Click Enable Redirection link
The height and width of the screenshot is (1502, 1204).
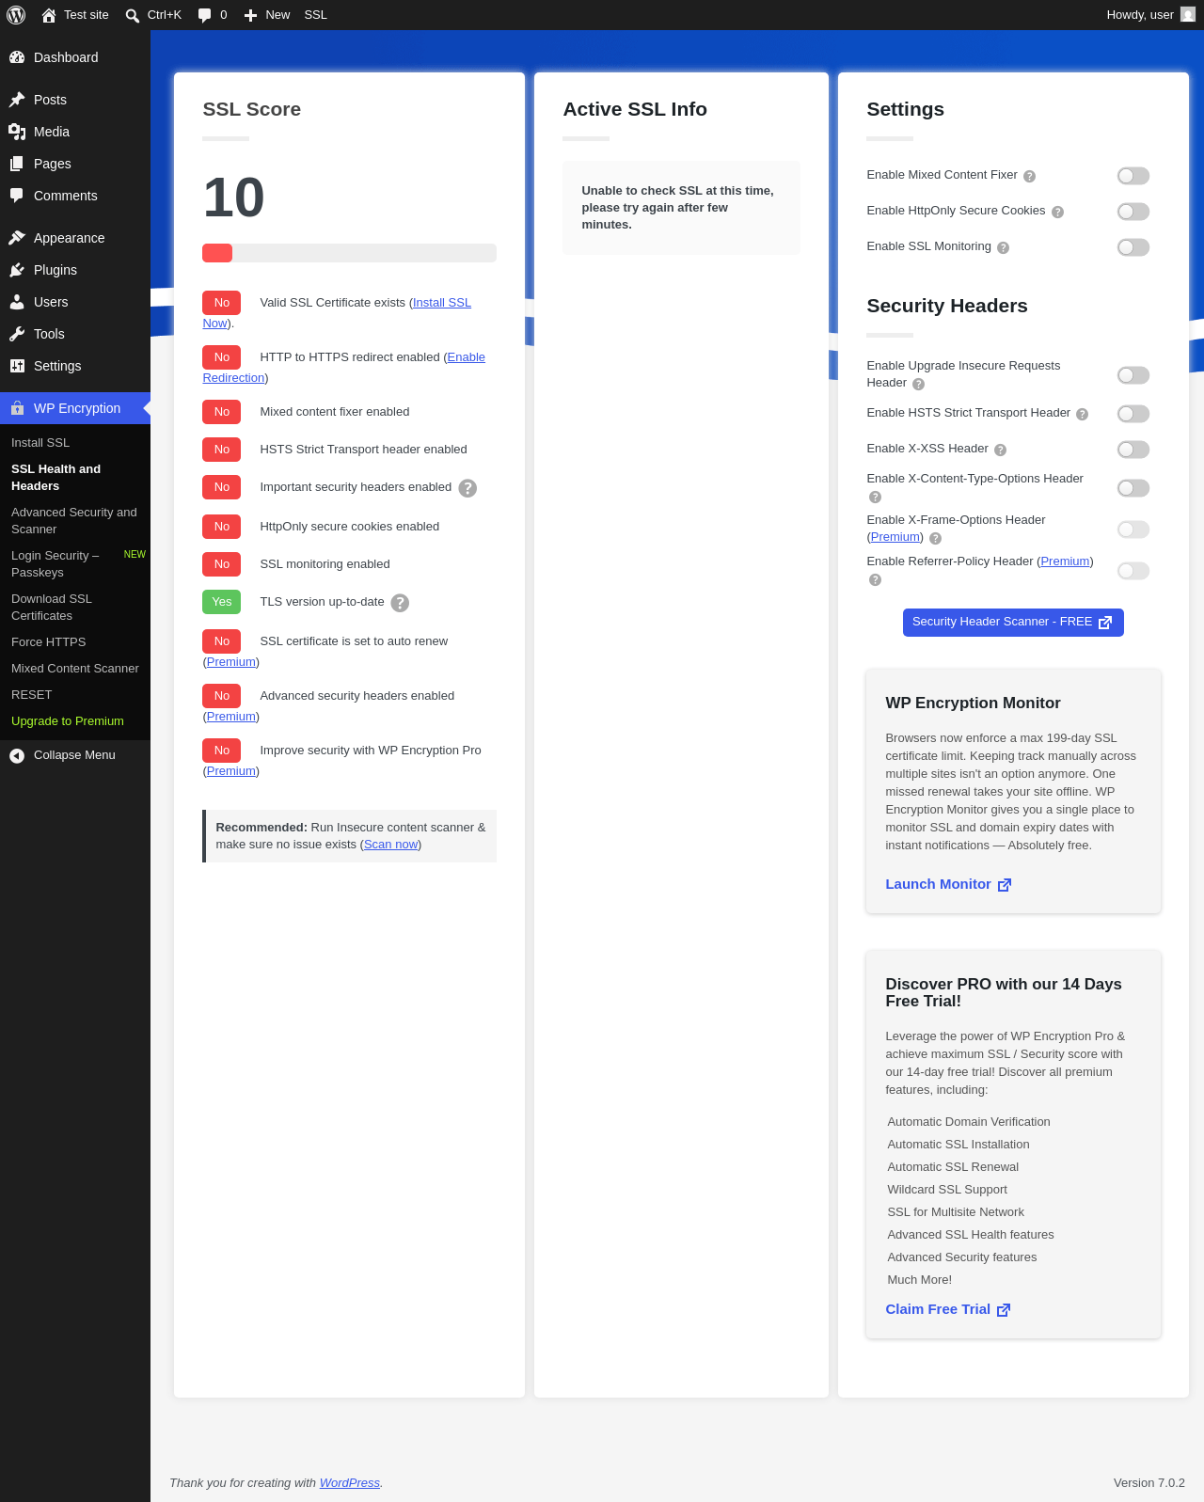click(466, 357)
